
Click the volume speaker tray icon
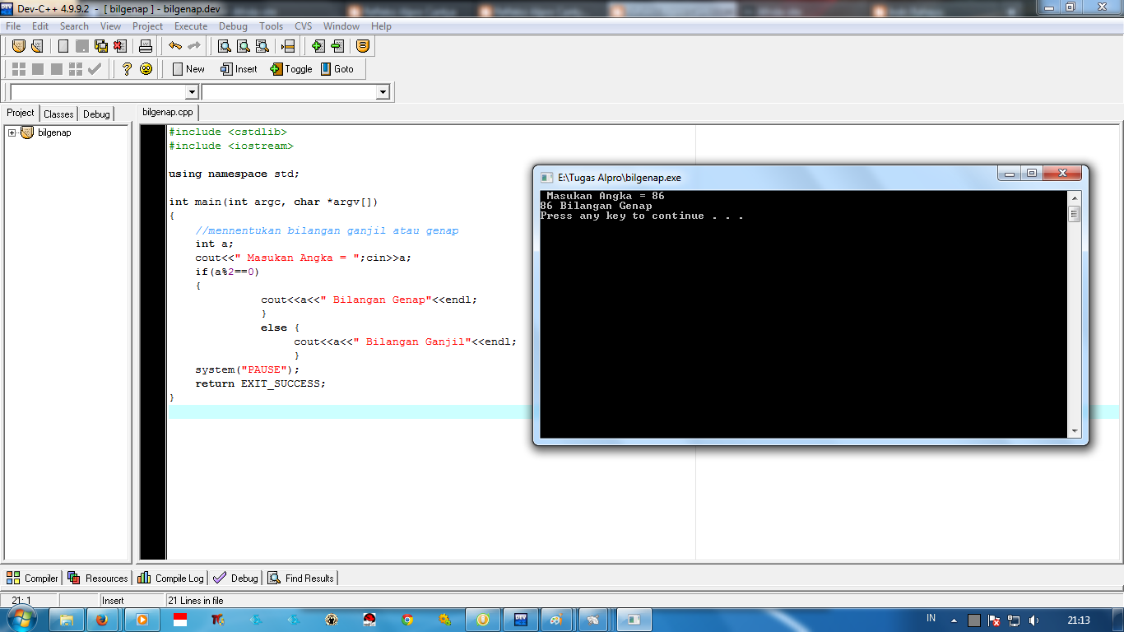pyautogui.click(x=1033, y=620)
